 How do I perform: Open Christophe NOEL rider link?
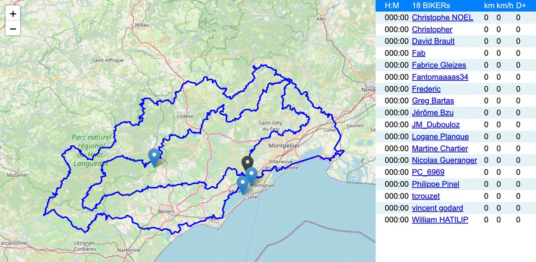pos(442,17)
